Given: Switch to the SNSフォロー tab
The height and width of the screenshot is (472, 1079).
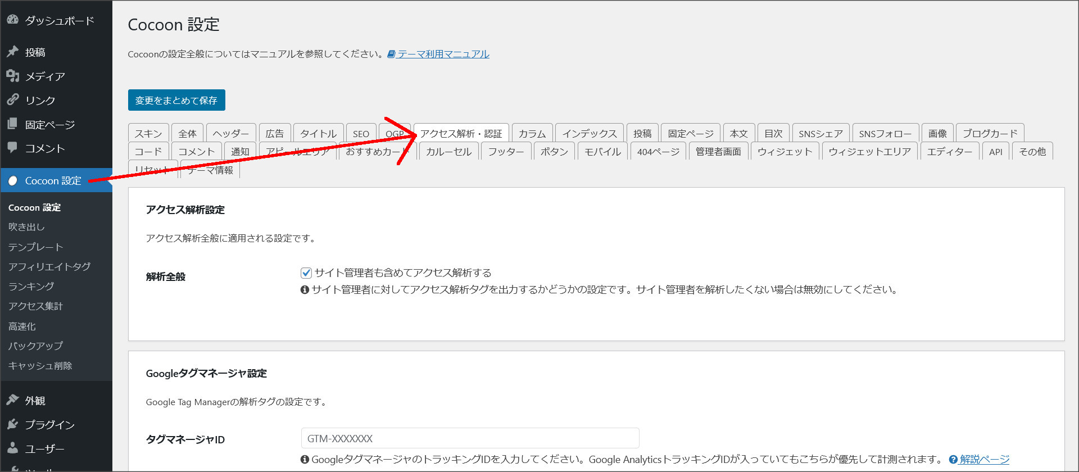Looking at the screenshot, I should tap(886, 133).
